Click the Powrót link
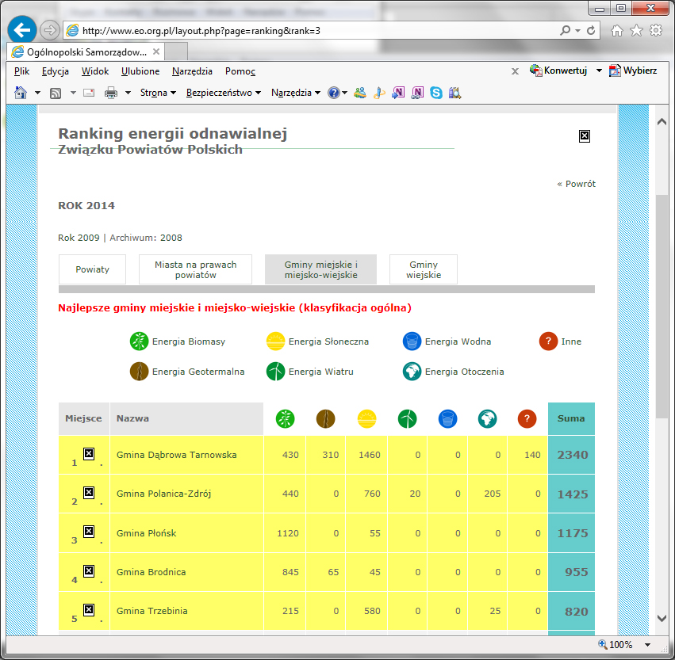675x660 pixels. pos(576,184)
